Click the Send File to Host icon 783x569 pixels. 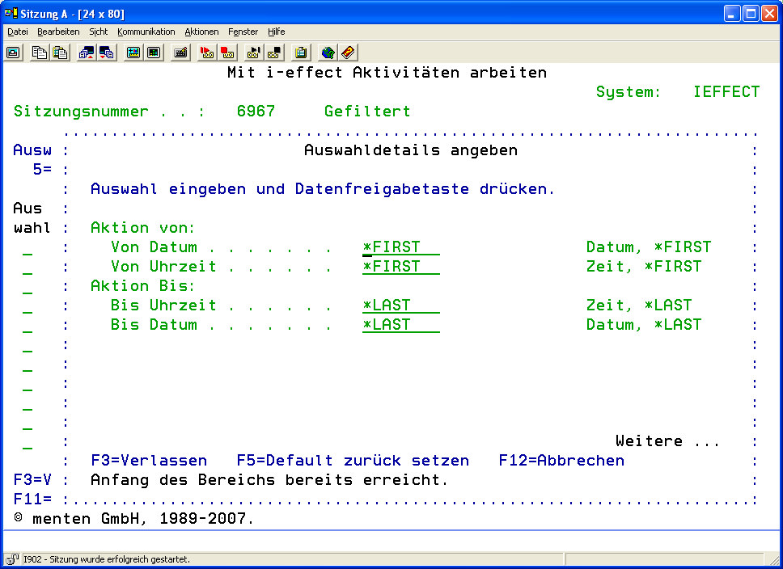pyautogui.click(x=86, y=53)
